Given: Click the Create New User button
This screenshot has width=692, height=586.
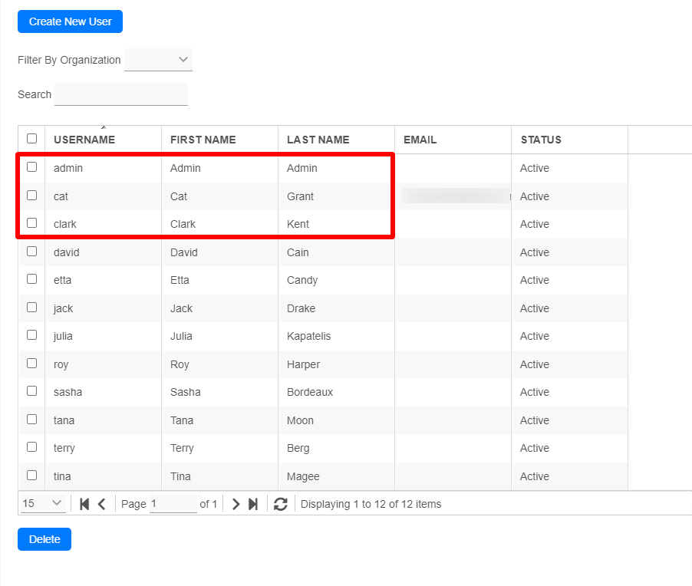Looking at the screenshot, I should pyautogui.click(x=70, y=21).
